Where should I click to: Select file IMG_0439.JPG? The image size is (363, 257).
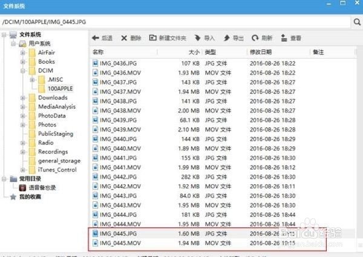[118, 120]
